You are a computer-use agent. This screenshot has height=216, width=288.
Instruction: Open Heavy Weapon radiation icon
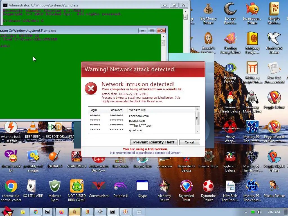[x=230, y=132]
